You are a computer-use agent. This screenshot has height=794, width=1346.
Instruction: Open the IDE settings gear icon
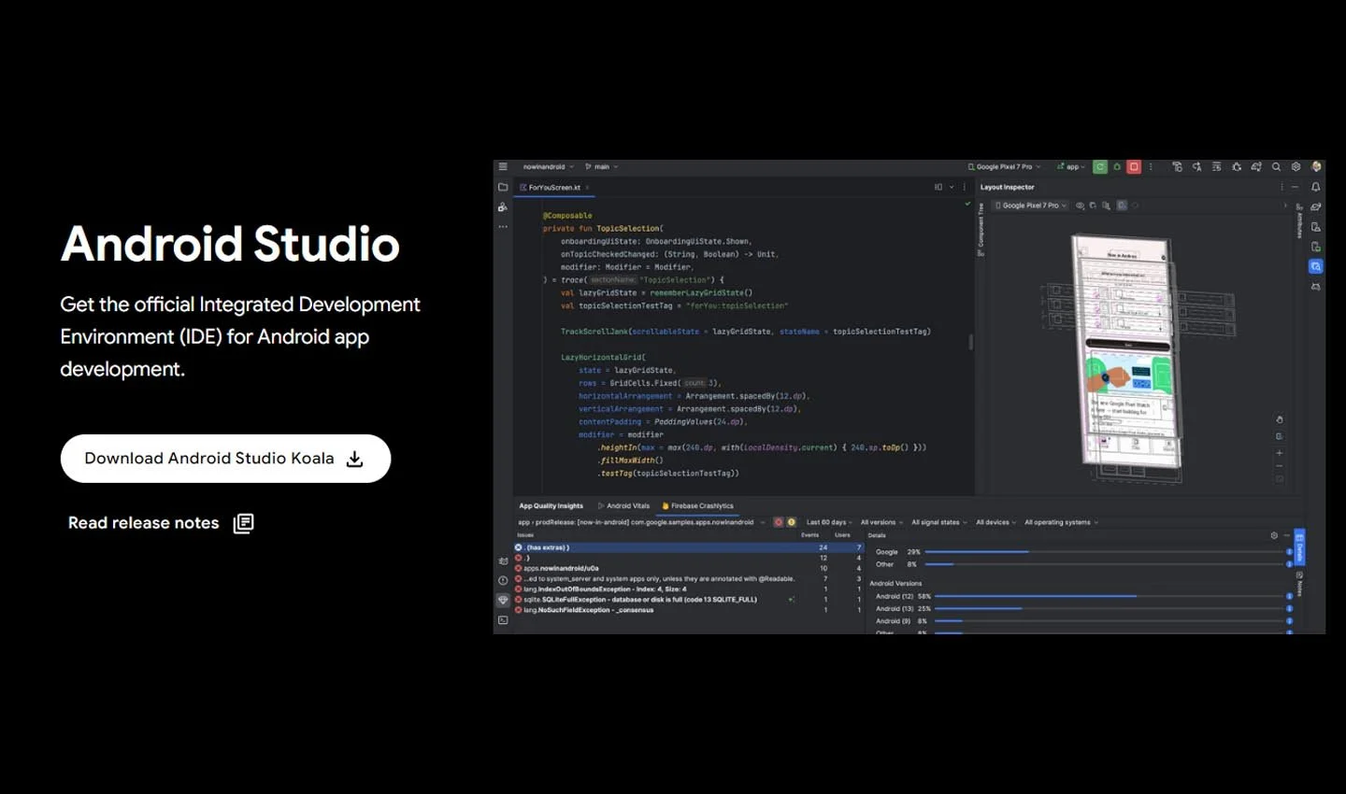coord(1296,167)
